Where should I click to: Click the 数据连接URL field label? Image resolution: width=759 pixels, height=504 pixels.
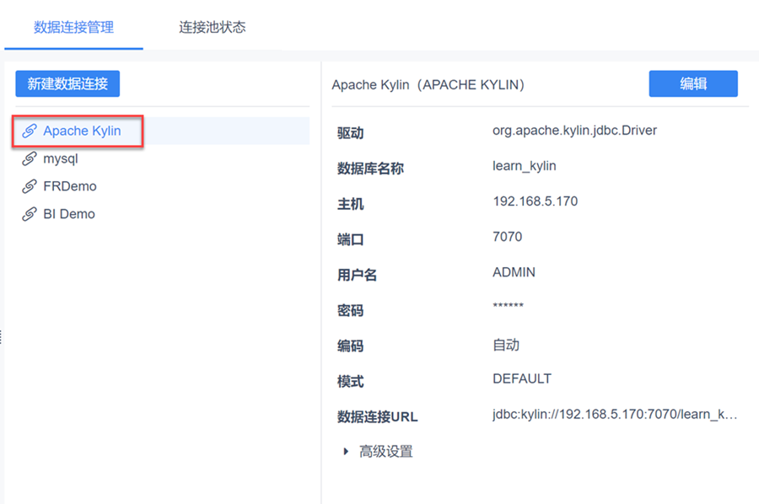(378, 416)
